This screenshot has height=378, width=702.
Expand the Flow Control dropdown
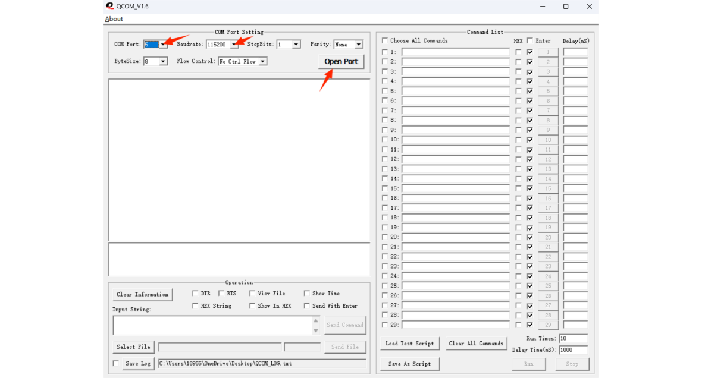pyautogui.click(x=262, y=61)
